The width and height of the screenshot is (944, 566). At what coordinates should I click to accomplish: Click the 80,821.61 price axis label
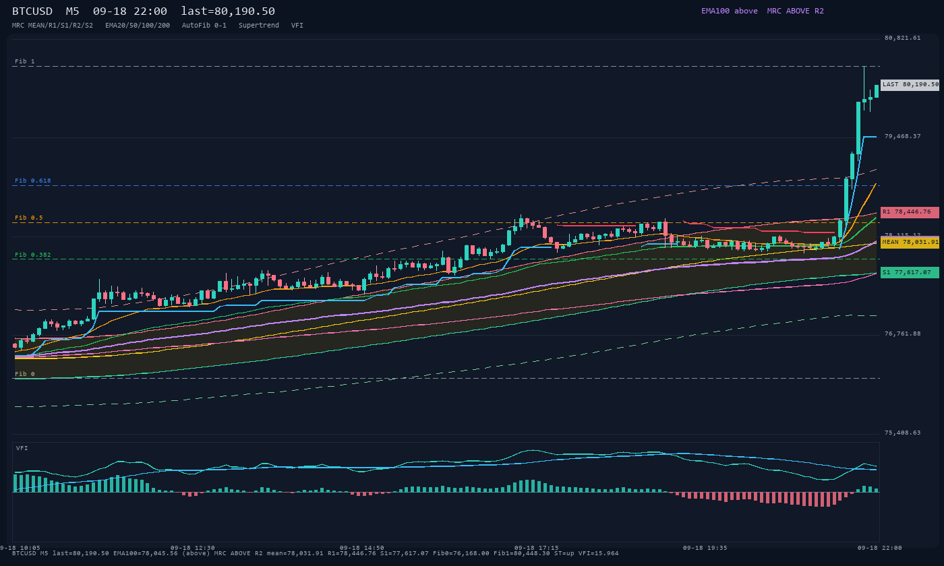coord(902,38)
